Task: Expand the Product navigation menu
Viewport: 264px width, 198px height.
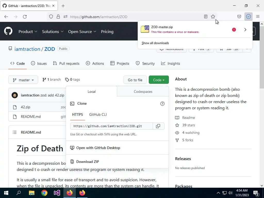Action: click(28, 31)
